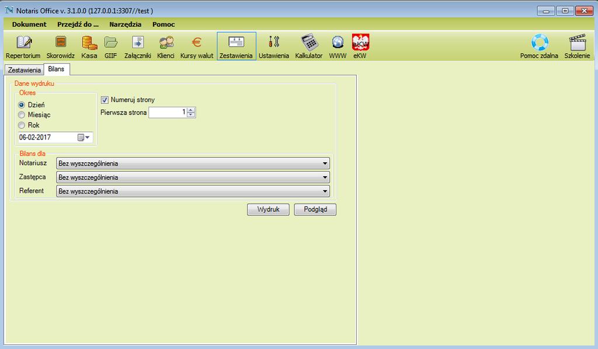Start Pomoc zdalna remote help
The width and height of the screenshot is (598, 349).
(539, 47)
